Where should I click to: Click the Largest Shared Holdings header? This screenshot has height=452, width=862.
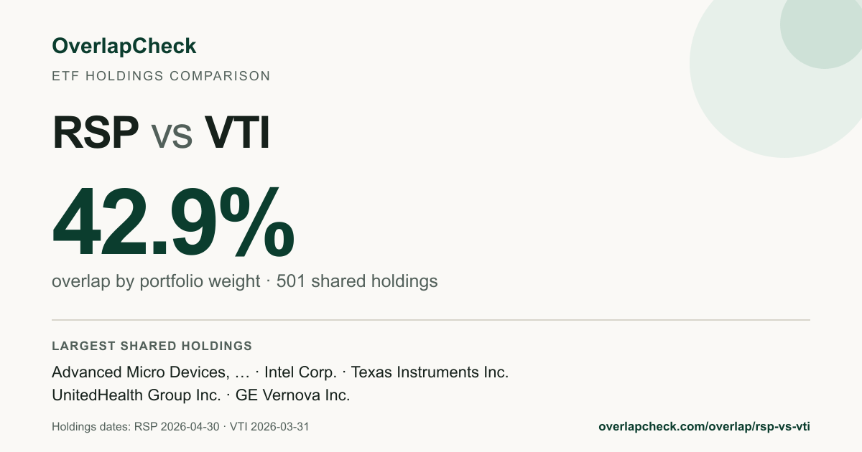click(152, 346)
